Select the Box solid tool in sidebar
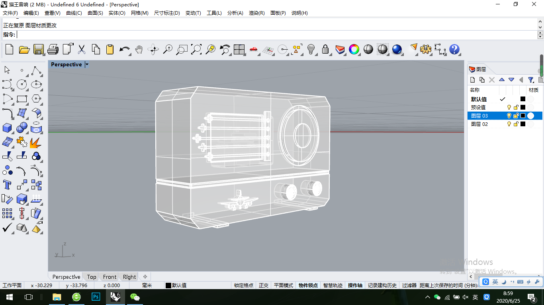The image size is (544, 305). 7,128
